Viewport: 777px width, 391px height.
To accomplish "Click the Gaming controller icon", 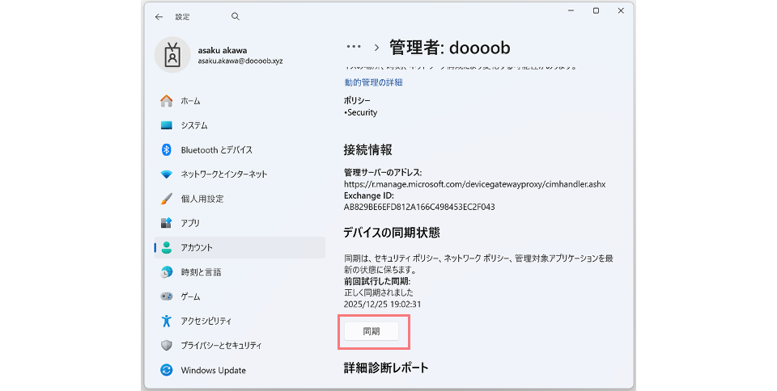I will pos(167,296).
